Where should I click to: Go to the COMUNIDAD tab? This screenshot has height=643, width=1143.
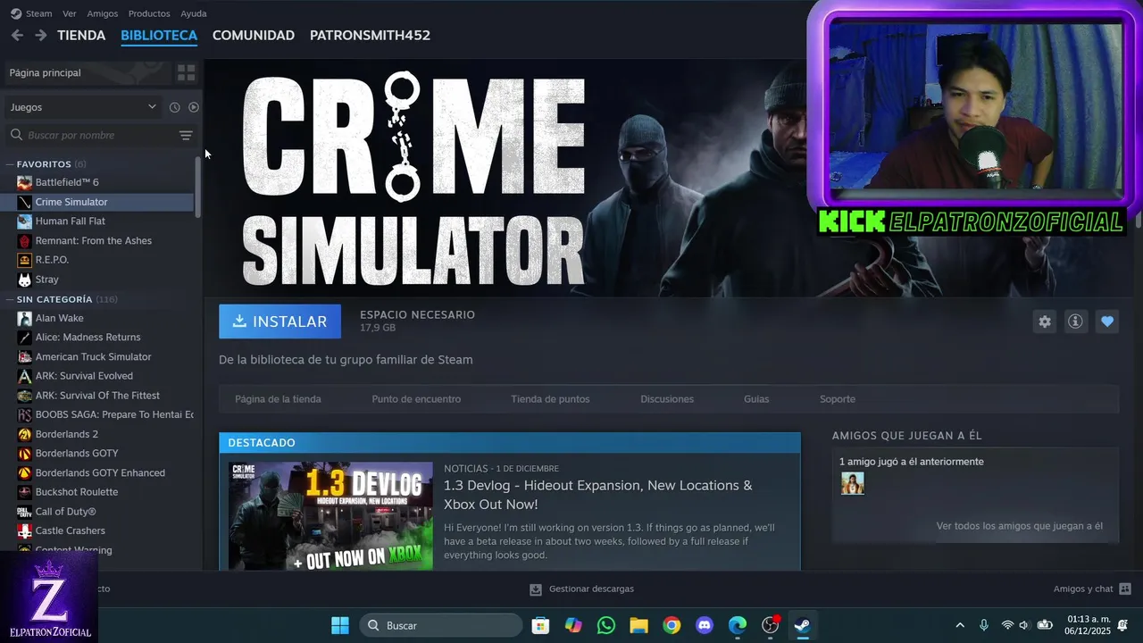point(254,35)
